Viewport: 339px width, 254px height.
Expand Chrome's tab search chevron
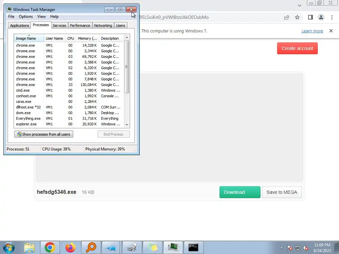(x=299, y=6)
